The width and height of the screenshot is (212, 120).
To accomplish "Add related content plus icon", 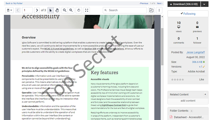I will [205, 95].
